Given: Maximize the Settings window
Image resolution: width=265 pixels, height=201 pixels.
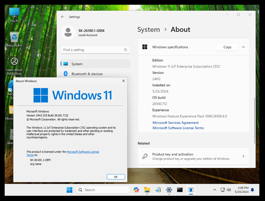Looking at the screenshot, I should click(238, 15).
